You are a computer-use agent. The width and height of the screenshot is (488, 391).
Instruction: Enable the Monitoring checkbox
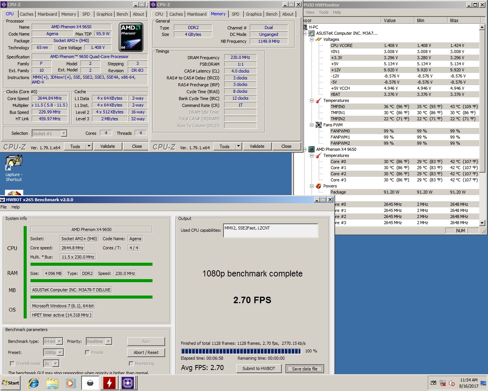[131, 364]
